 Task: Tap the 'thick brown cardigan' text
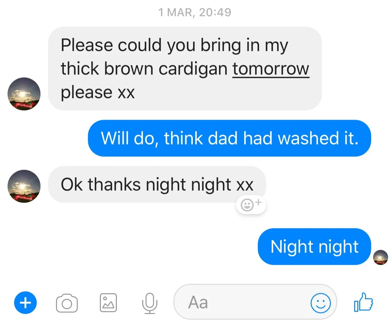(144, 68)
